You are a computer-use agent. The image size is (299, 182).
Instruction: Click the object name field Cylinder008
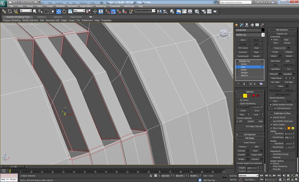coord(248,30)
